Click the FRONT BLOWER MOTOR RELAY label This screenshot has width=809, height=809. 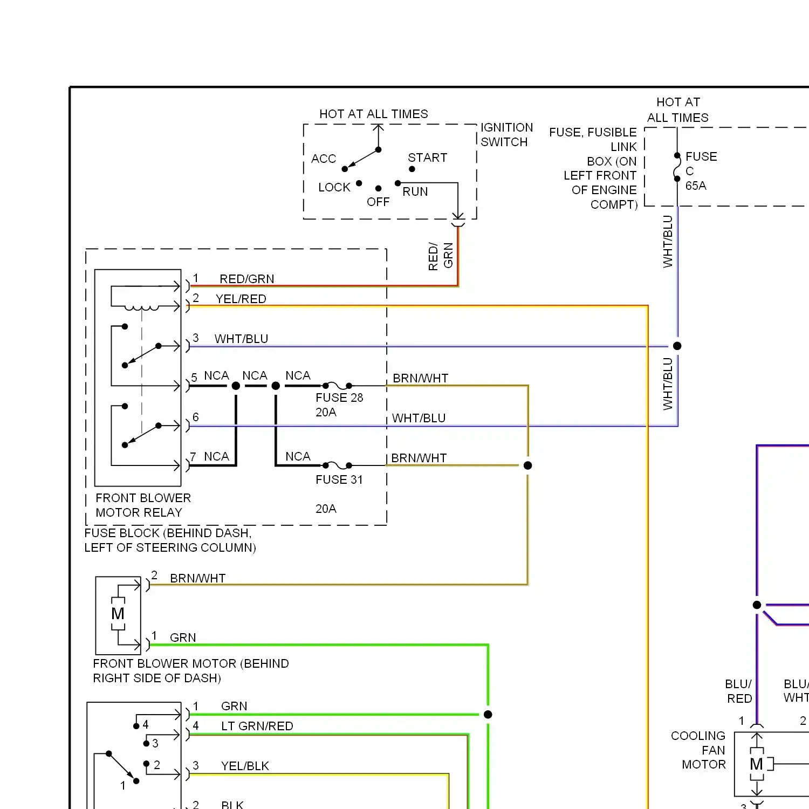(143, 505)
